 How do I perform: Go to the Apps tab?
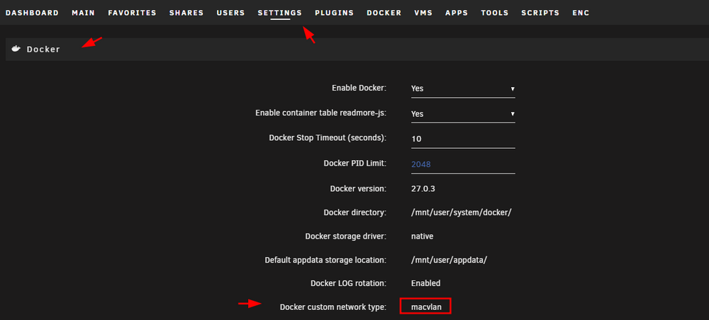(x=457, y=13)
